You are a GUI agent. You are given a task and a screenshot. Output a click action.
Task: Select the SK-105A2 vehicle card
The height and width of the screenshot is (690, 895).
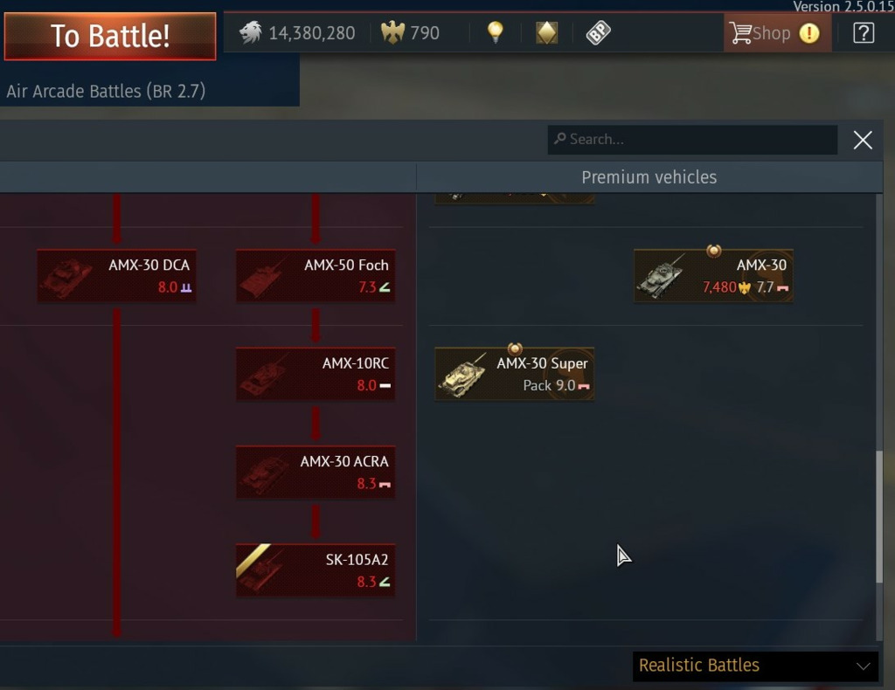tap(316, 570)
